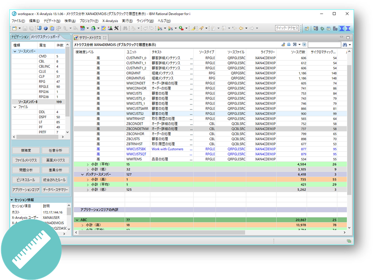Open the wrench and screwdriver tools icon
Image resolution: width=373 pixels, height=280 pixels.
tap(116, 28)
